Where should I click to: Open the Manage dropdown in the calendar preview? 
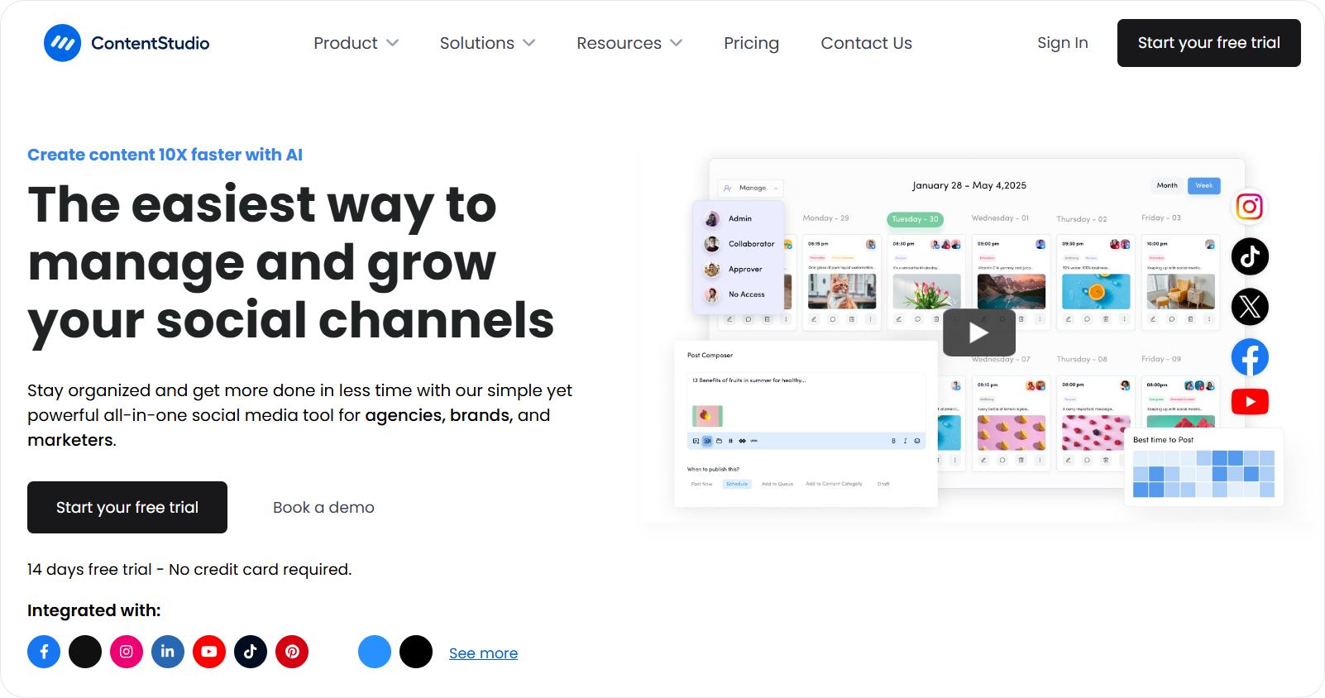click(x=751, y=188)
